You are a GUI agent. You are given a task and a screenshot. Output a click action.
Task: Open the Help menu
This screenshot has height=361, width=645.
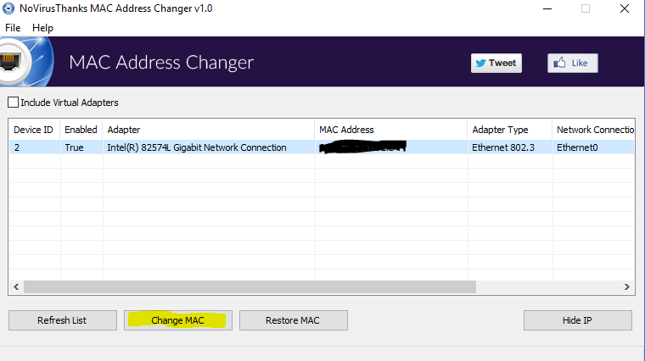(42, 28)
